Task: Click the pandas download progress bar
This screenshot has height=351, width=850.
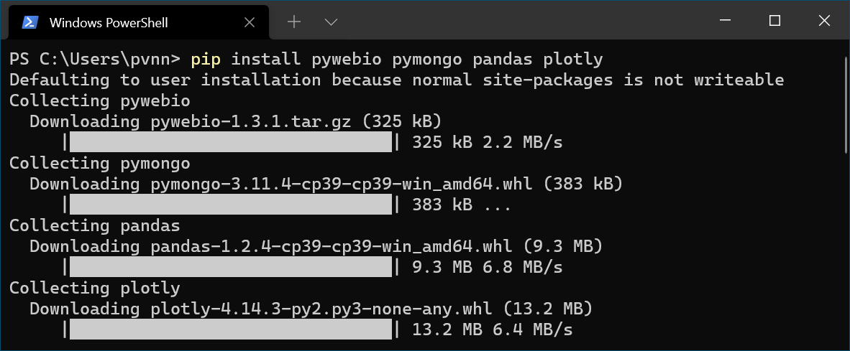Action: 230,267
